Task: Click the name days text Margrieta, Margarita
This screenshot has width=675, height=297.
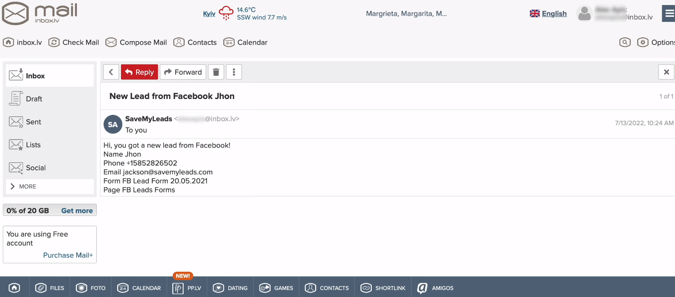Action: pyautogui.click(x=406, y=14)
